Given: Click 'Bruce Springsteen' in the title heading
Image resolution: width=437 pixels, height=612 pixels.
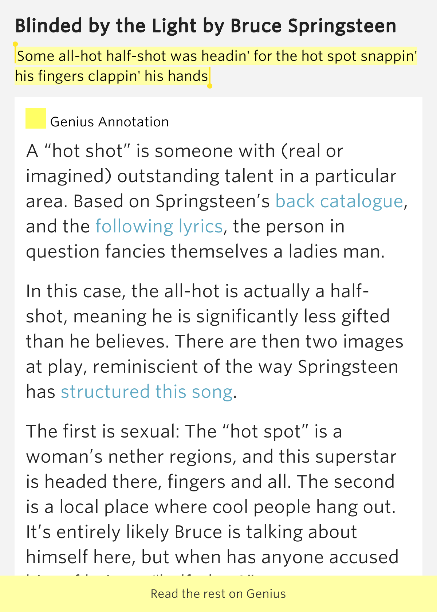Looking at the screenshot, I should (x=313, y=26).
